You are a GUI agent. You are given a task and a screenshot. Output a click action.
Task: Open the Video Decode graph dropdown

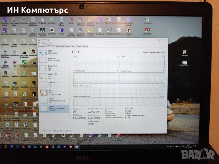125,71
